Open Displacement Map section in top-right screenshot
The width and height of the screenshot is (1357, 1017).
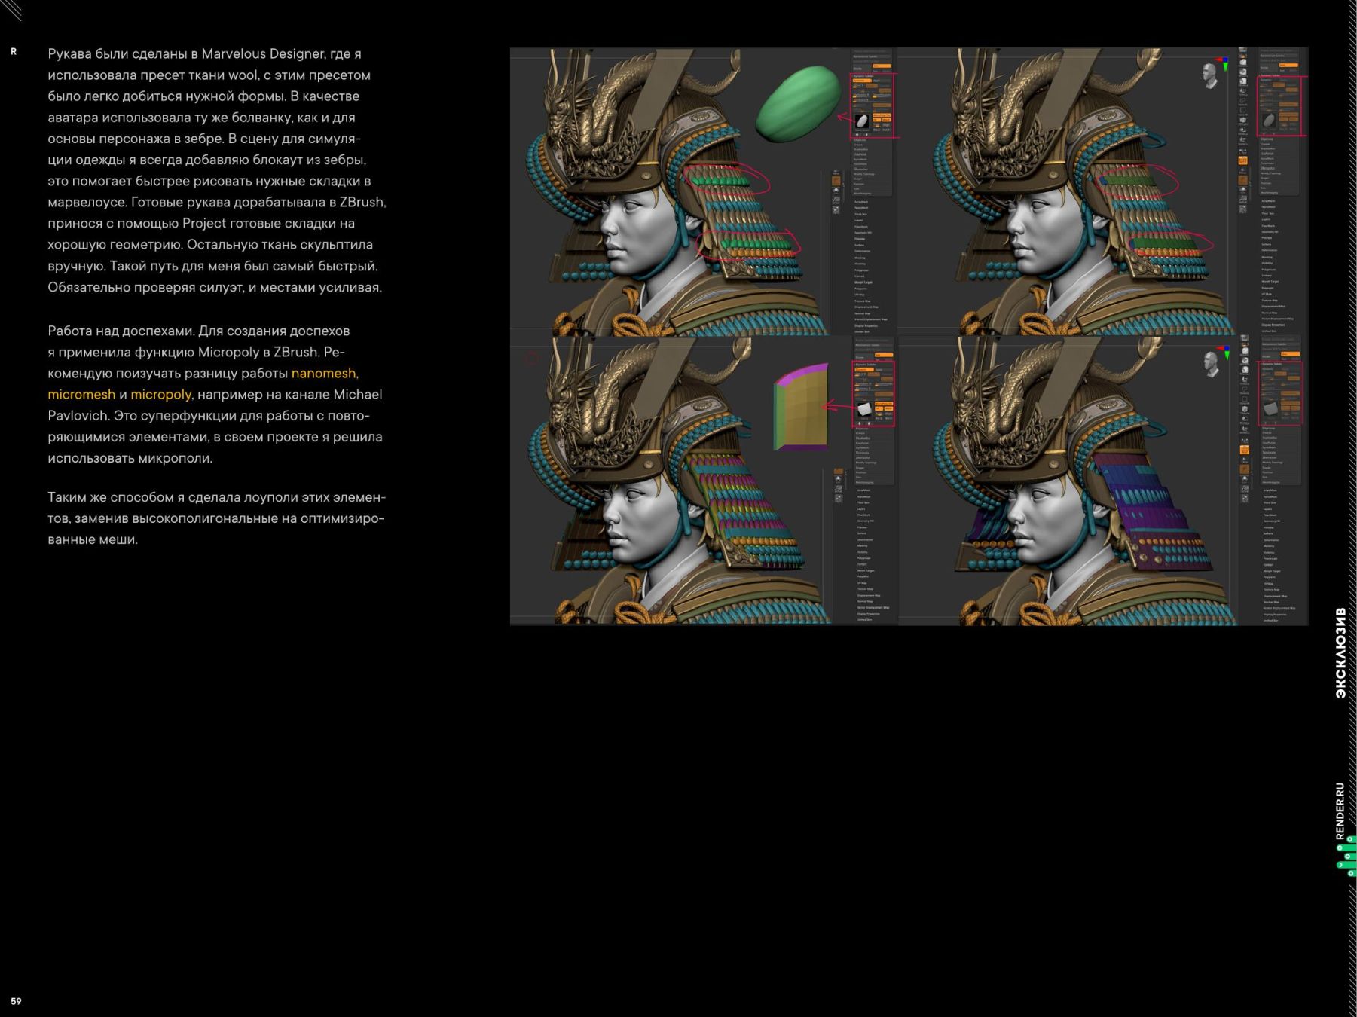pos(1273,306)
